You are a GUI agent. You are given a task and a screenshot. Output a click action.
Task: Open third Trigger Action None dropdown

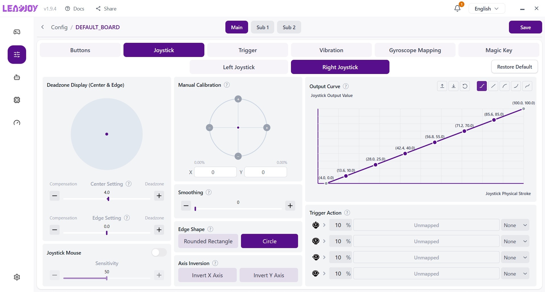pyautogui.click(x=515, y=257)
